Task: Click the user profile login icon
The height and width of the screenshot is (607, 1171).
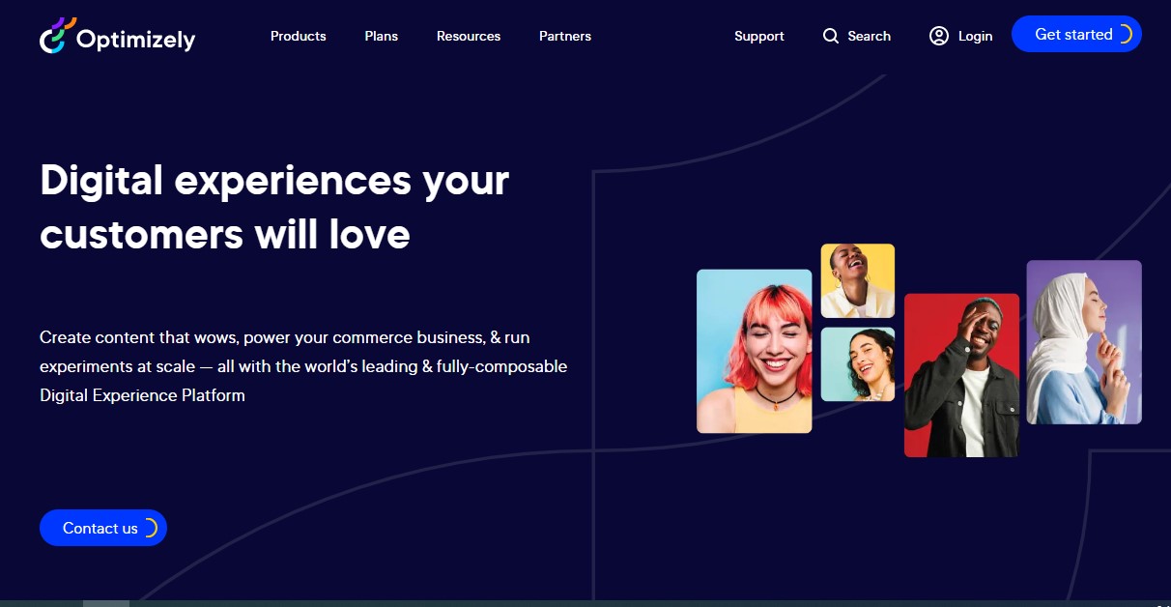Action: click(939, 36)
